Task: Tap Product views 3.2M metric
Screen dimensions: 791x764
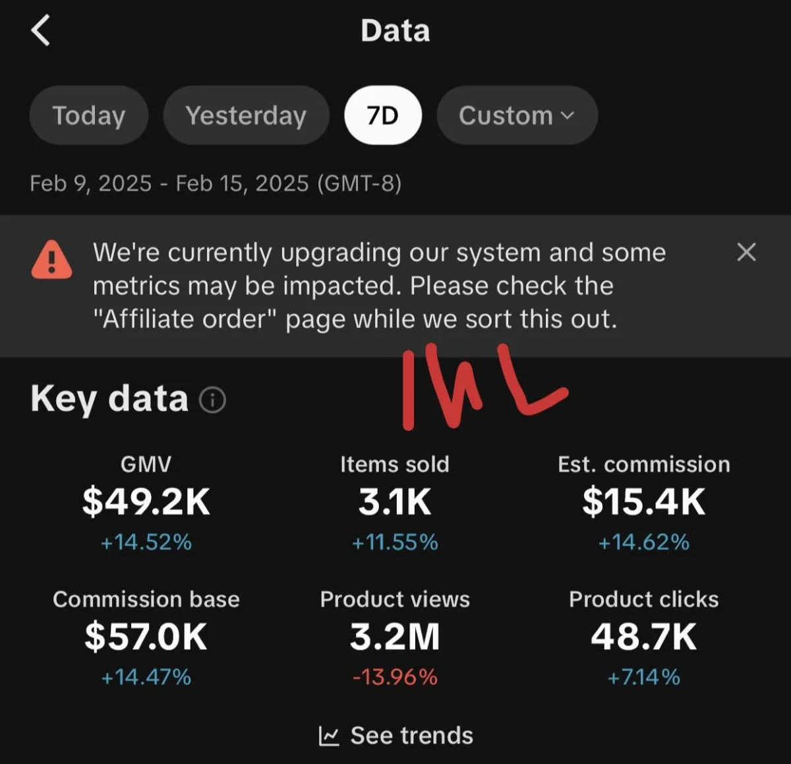Action: 395,637
